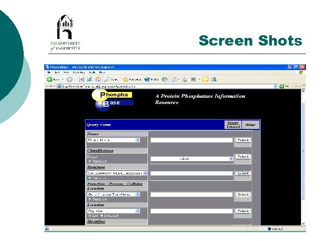Click the scrollbar up arrow

(303, 91)
